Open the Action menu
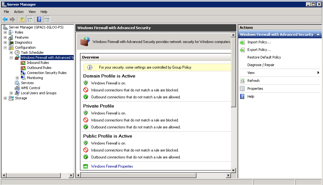The height and width of the screenshot is (185, 323). tap(19, 12)
